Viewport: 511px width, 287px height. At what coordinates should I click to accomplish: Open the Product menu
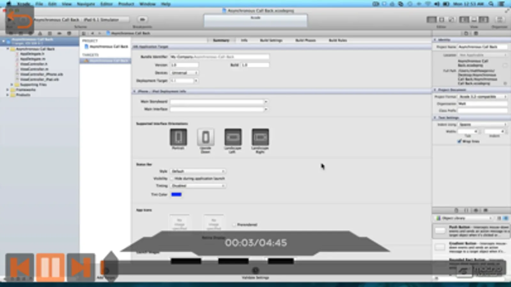point(126,4)
